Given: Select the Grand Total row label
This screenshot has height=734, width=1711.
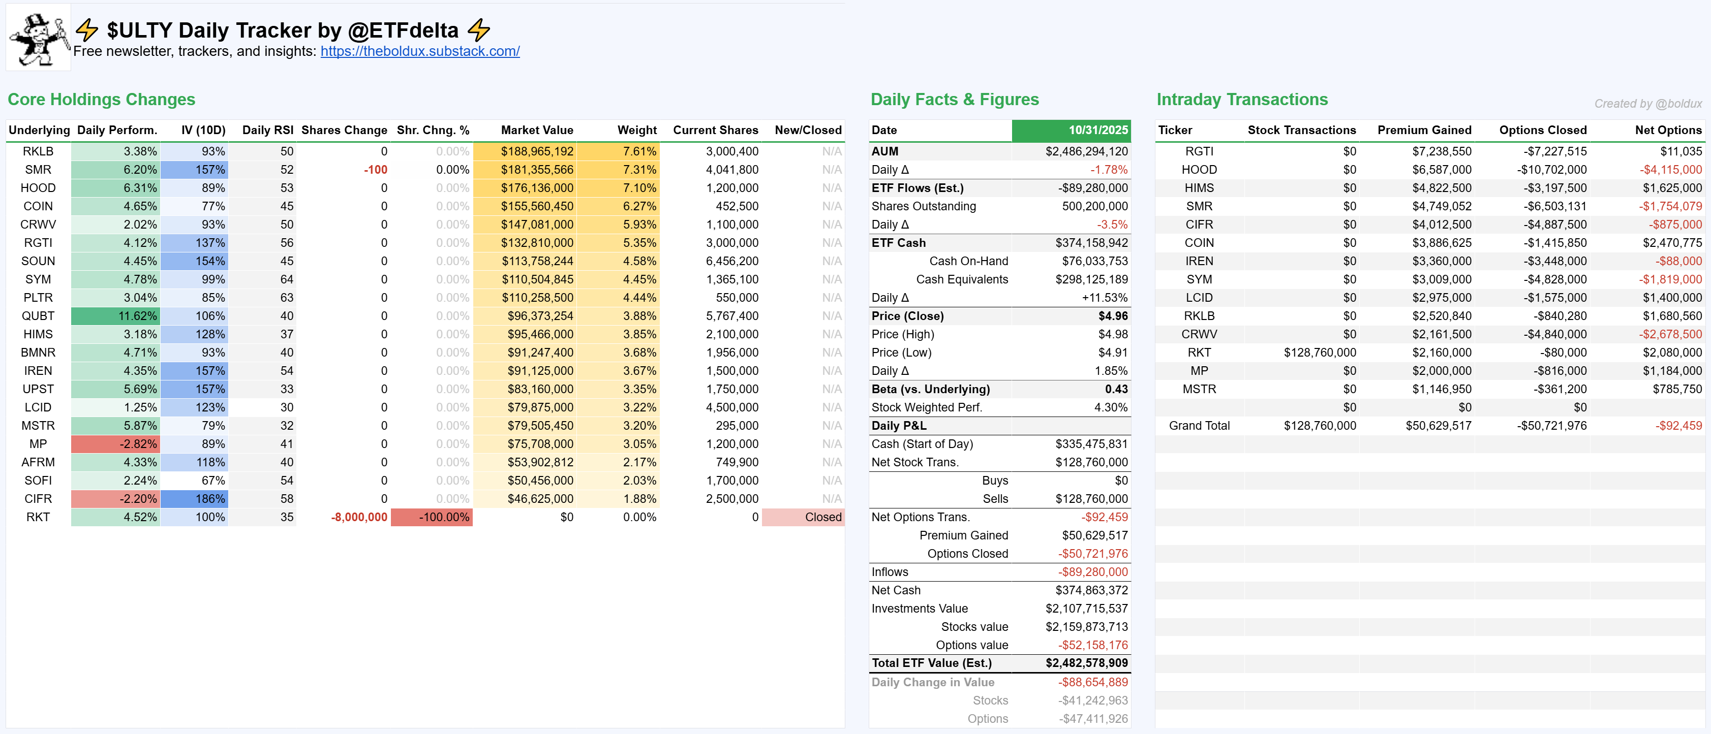Looking at the screenshot, I should pyautogui.click(x=1199, y=425).
